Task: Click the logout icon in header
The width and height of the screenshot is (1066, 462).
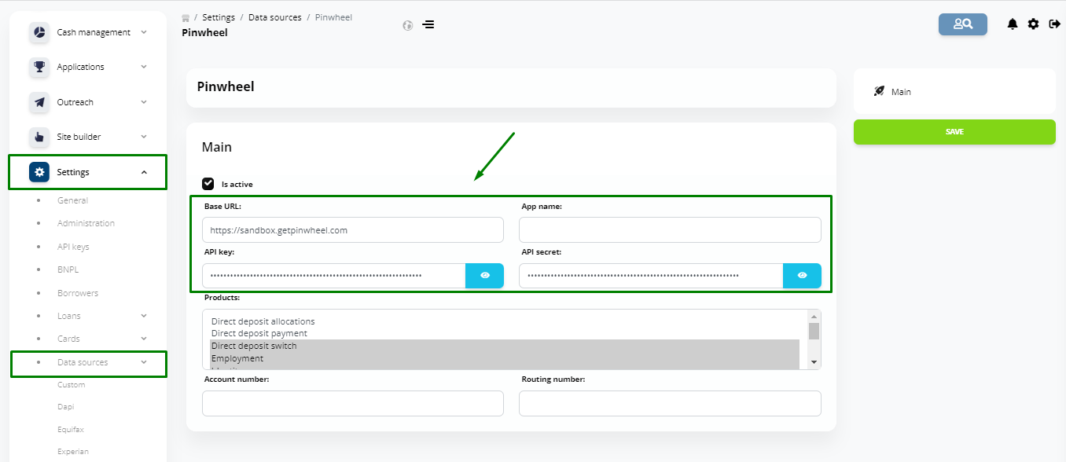Action: (1055, 24)
